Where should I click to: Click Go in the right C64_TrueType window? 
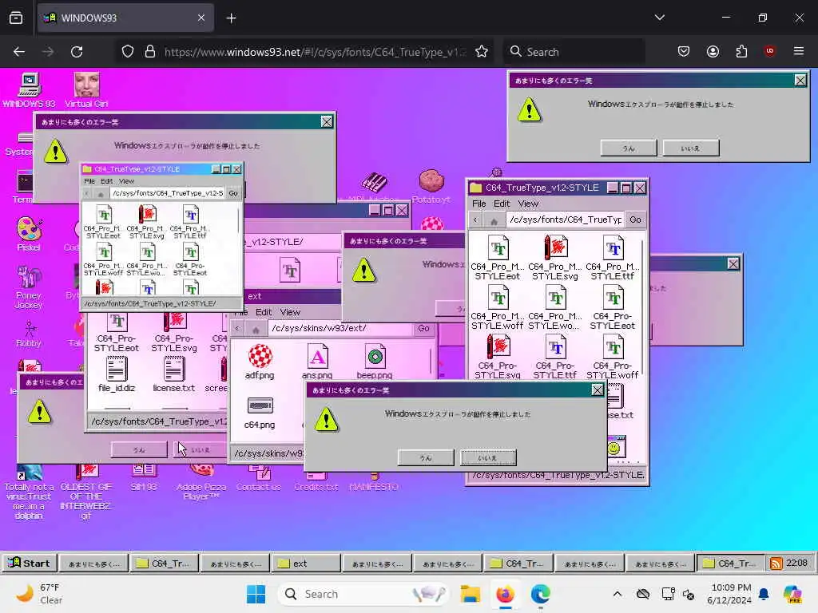coord(635,220)
